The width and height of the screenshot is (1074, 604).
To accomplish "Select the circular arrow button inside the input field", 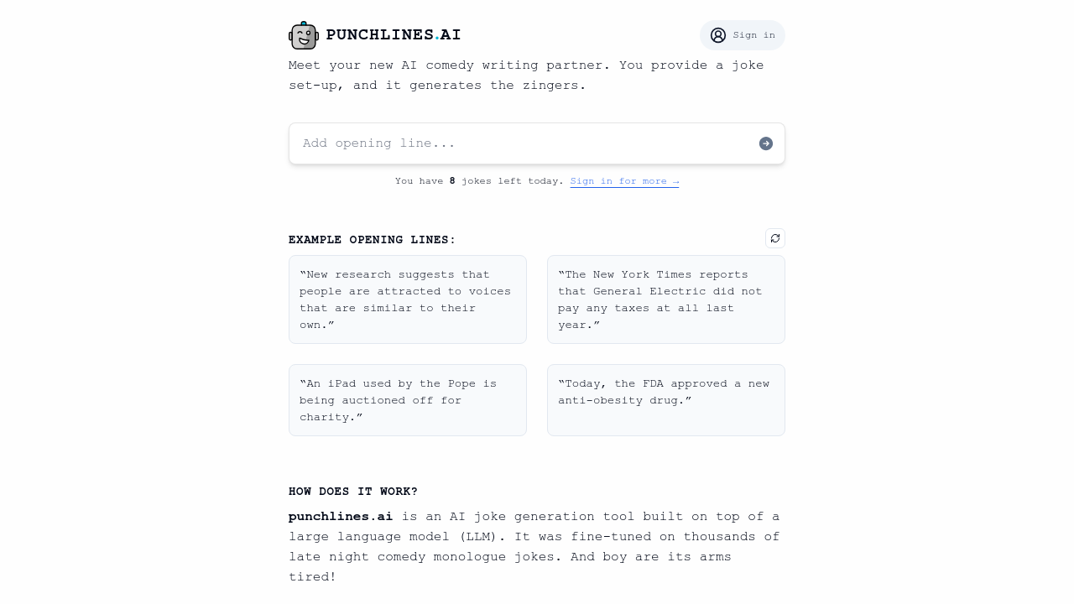I will 764,143.
